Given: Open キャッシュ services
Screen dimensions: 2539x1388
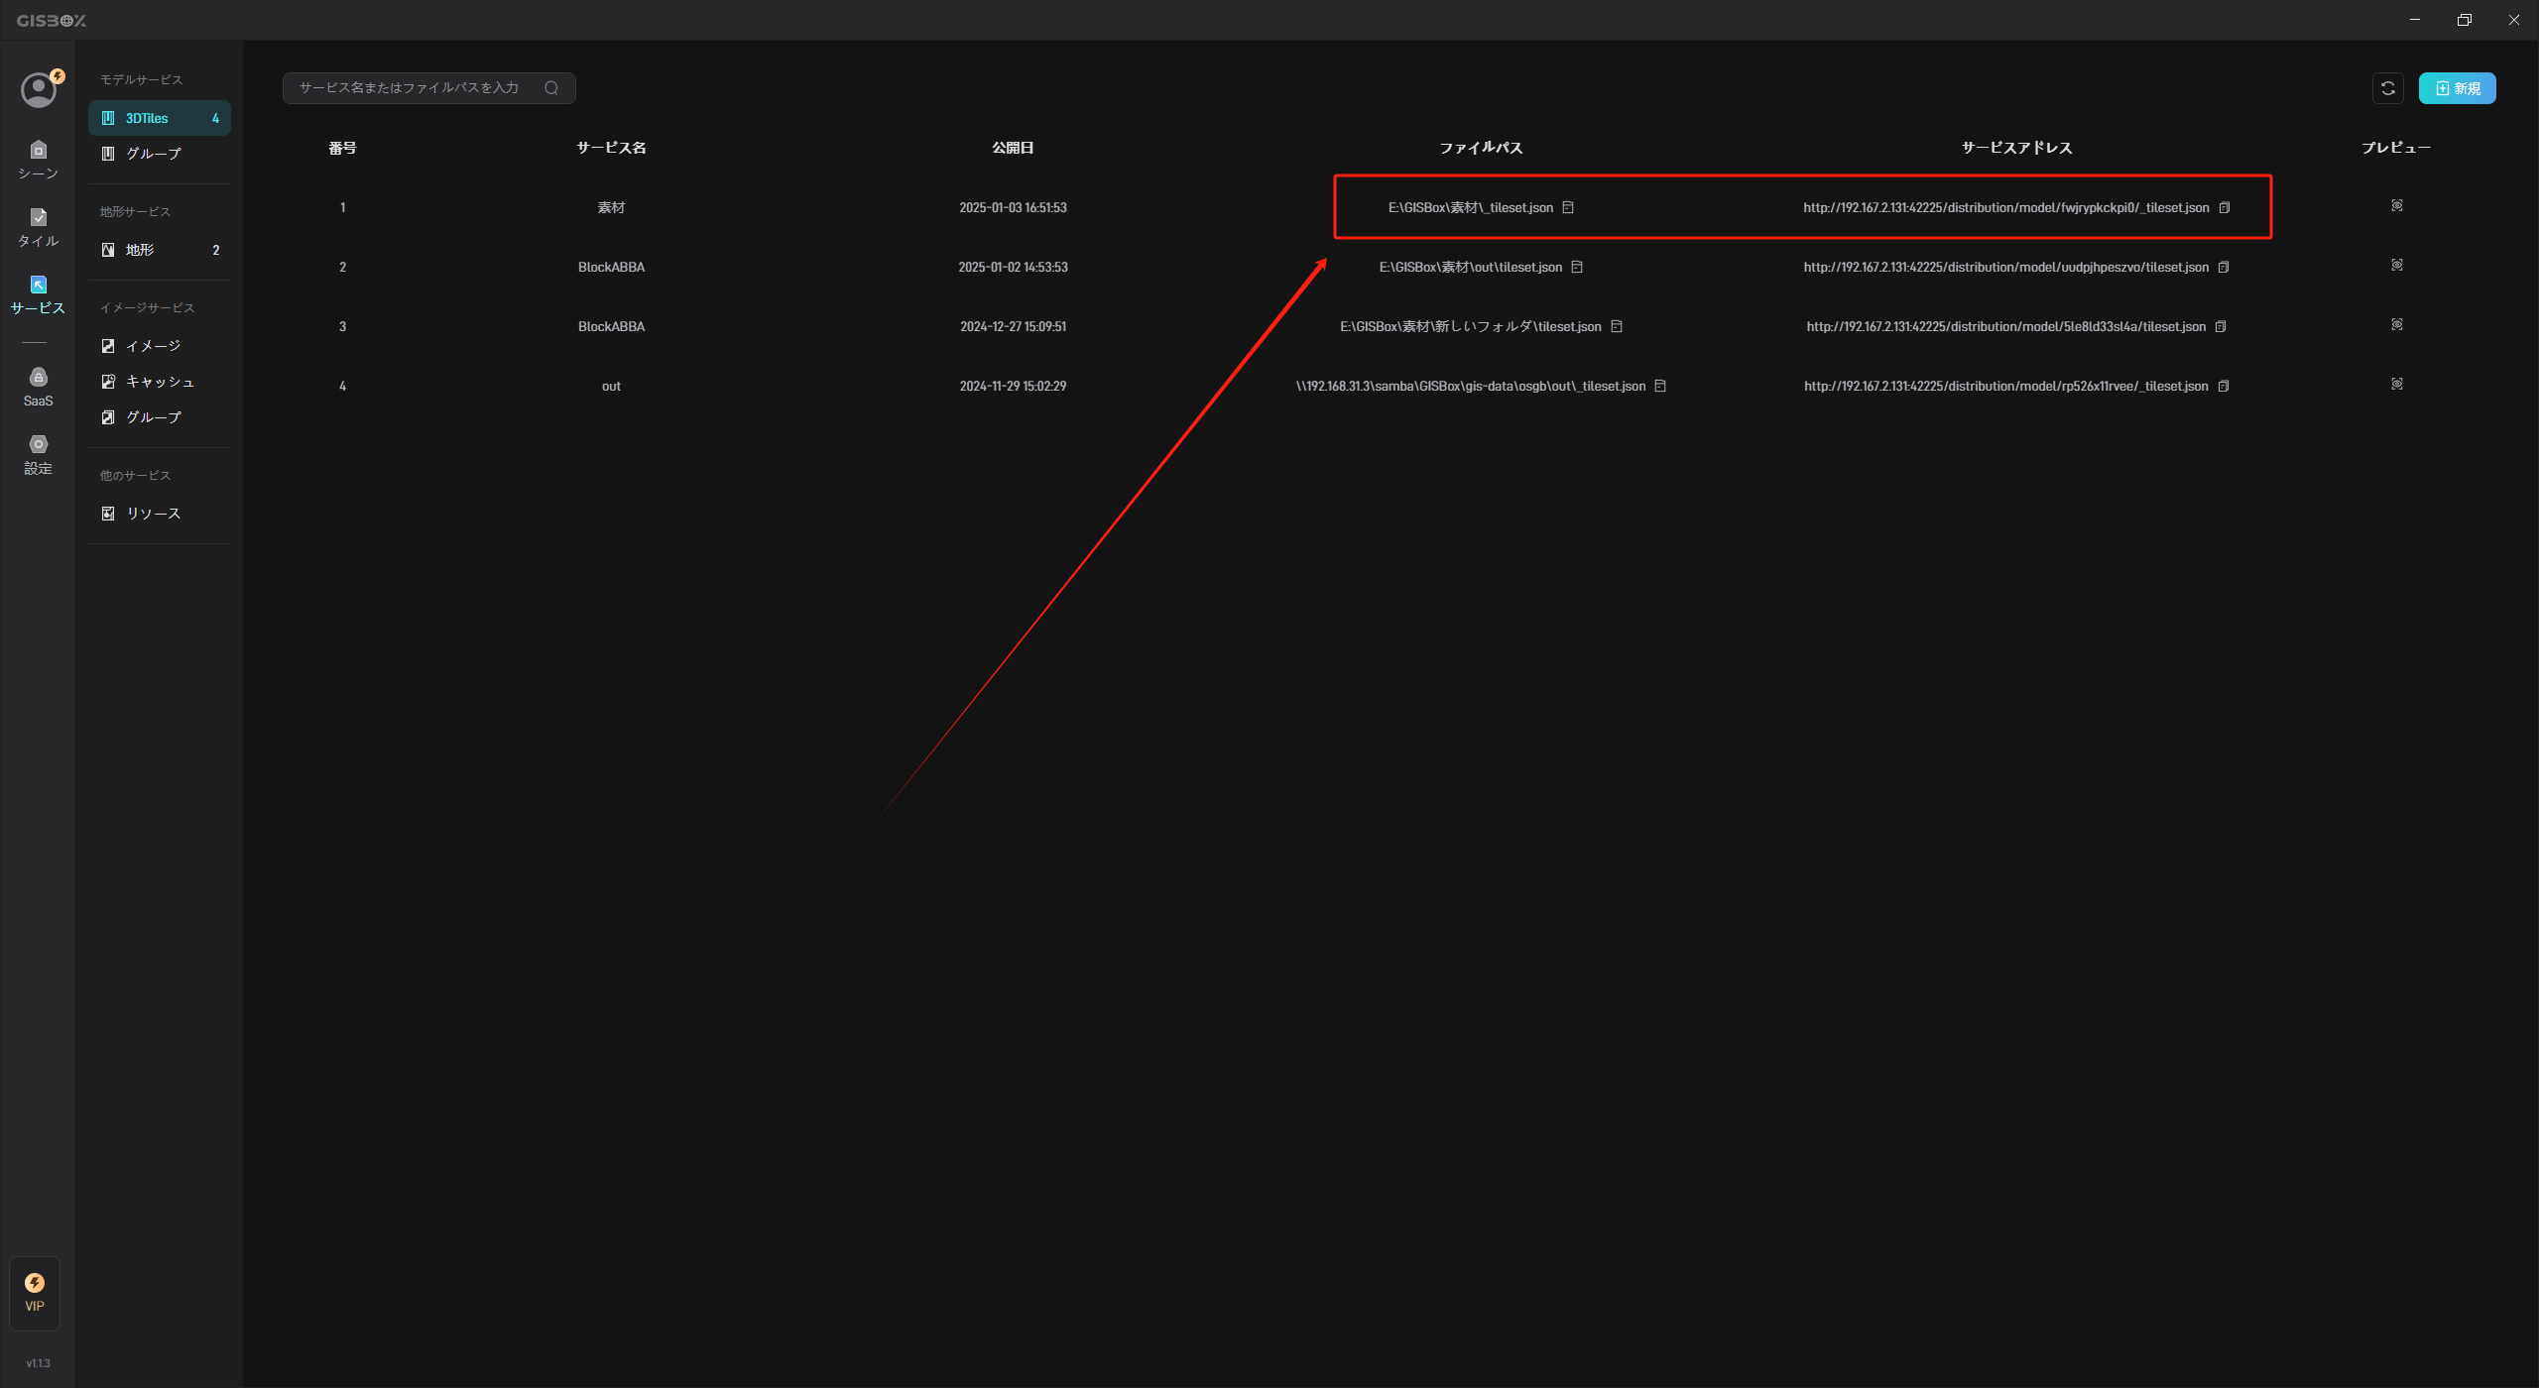Looking at the screenshot, I should coord(160,382).
